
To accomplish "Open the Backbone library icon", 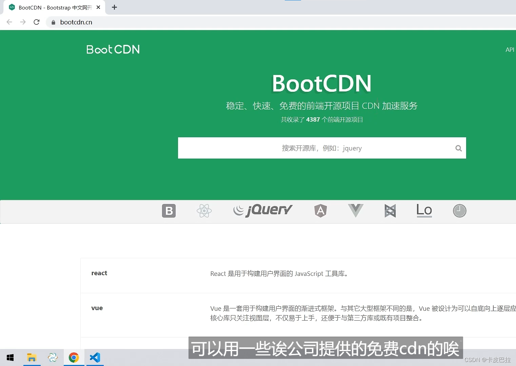I will (390, 211).
